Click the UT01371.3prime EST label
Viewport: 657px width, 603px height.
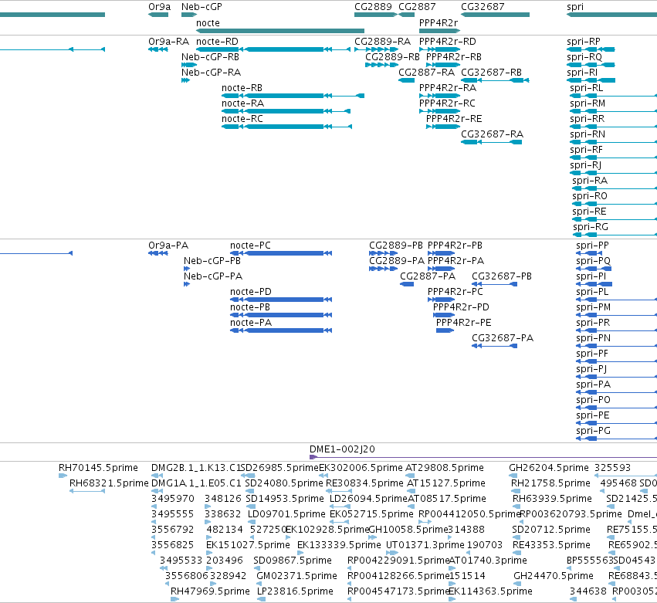pos(425,545)
